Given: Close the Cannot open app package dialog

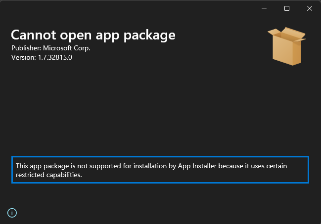Looking at the screenshot, I should [x=310, y=8].
